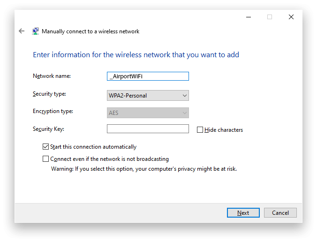Cancel the wireless network setup

280,212
